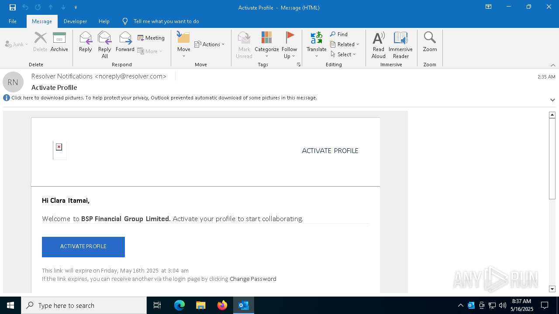Open the File tab

click(13, 21)
